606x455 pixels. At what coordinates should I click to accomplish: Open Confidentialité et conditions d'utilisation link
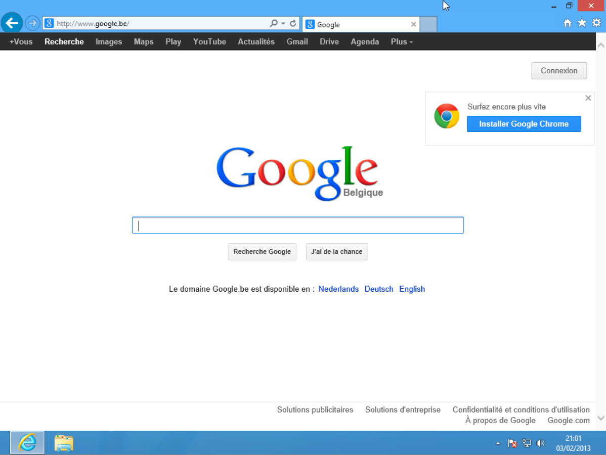coord(521,410)
